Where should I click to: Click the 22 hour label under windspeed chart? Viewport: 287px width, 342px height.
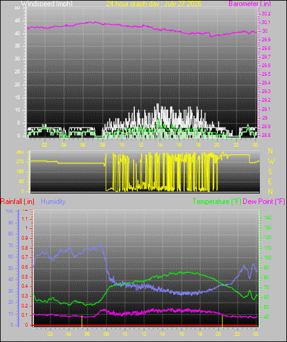pos(236,145)
